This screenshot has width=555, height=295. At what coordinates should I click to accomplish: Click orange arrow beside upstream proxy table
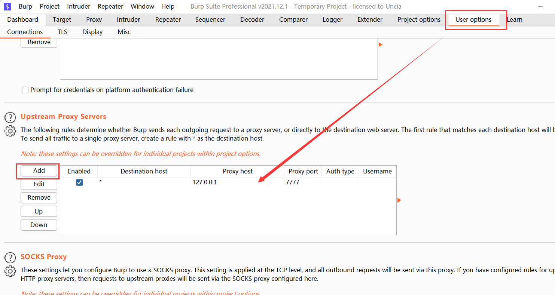399,200
